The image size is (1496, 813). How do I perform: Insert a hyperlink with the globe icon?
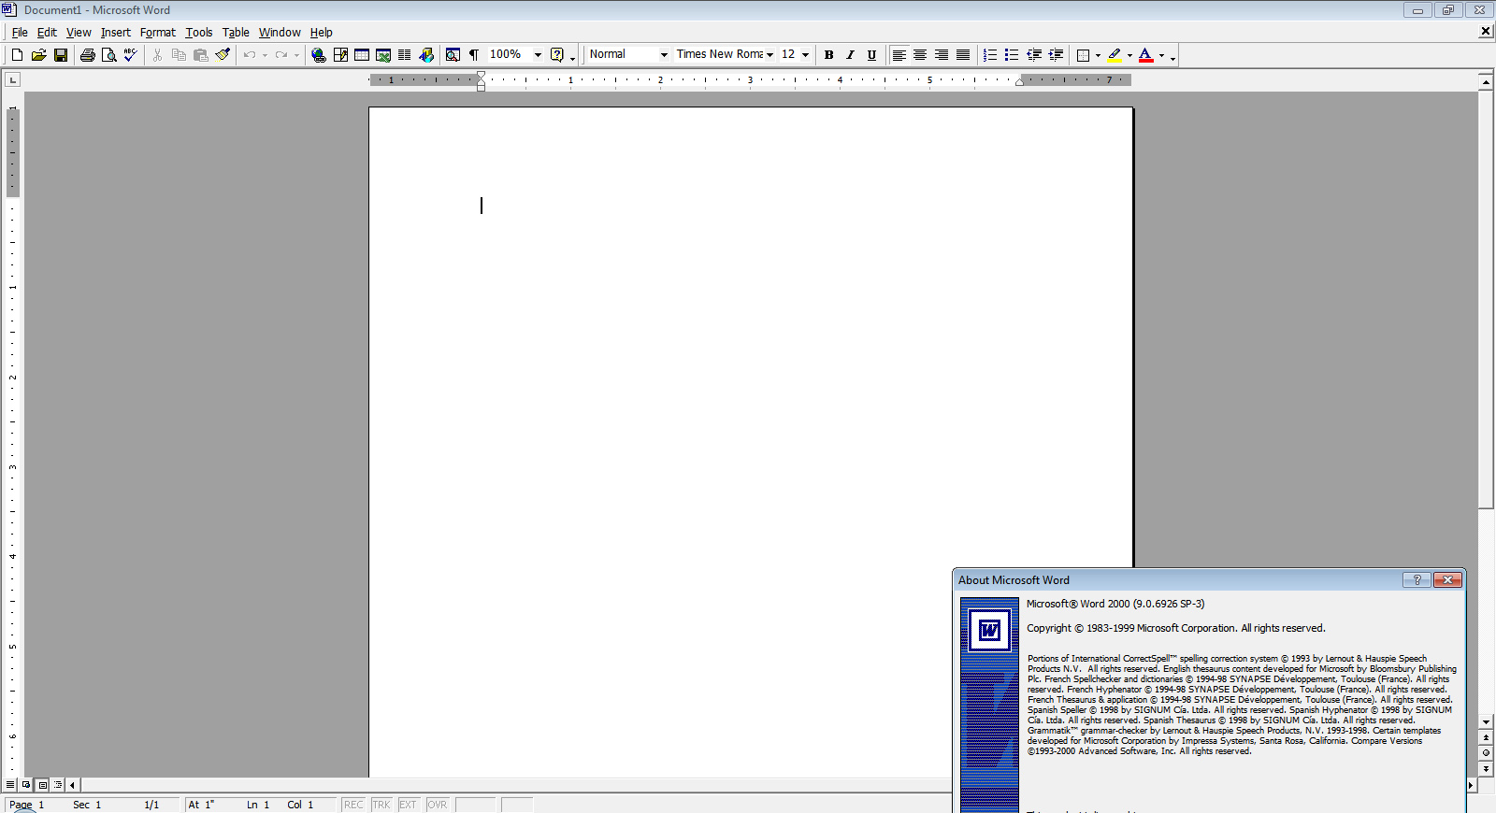319,55
